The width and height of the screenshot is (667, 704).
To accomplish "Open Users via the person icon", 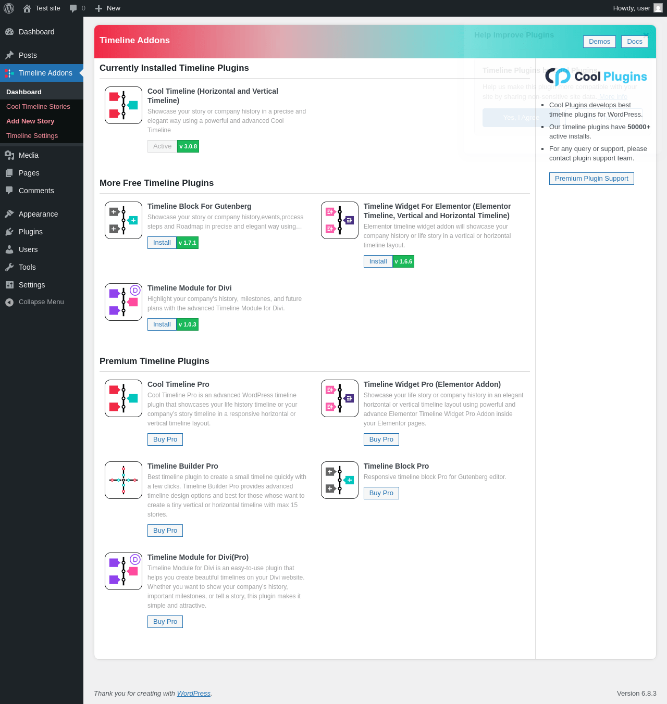I will pyautogui.click(x=9, y=249).
